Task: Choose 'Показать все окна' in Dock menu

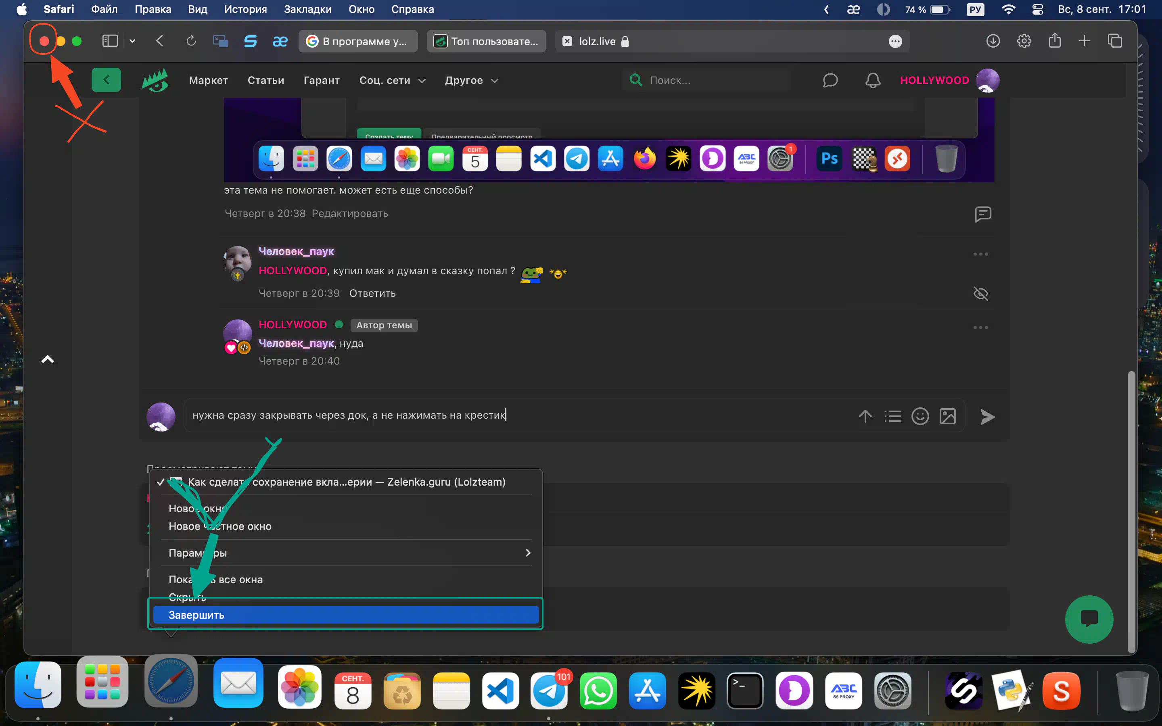Action: click(346, 580)
